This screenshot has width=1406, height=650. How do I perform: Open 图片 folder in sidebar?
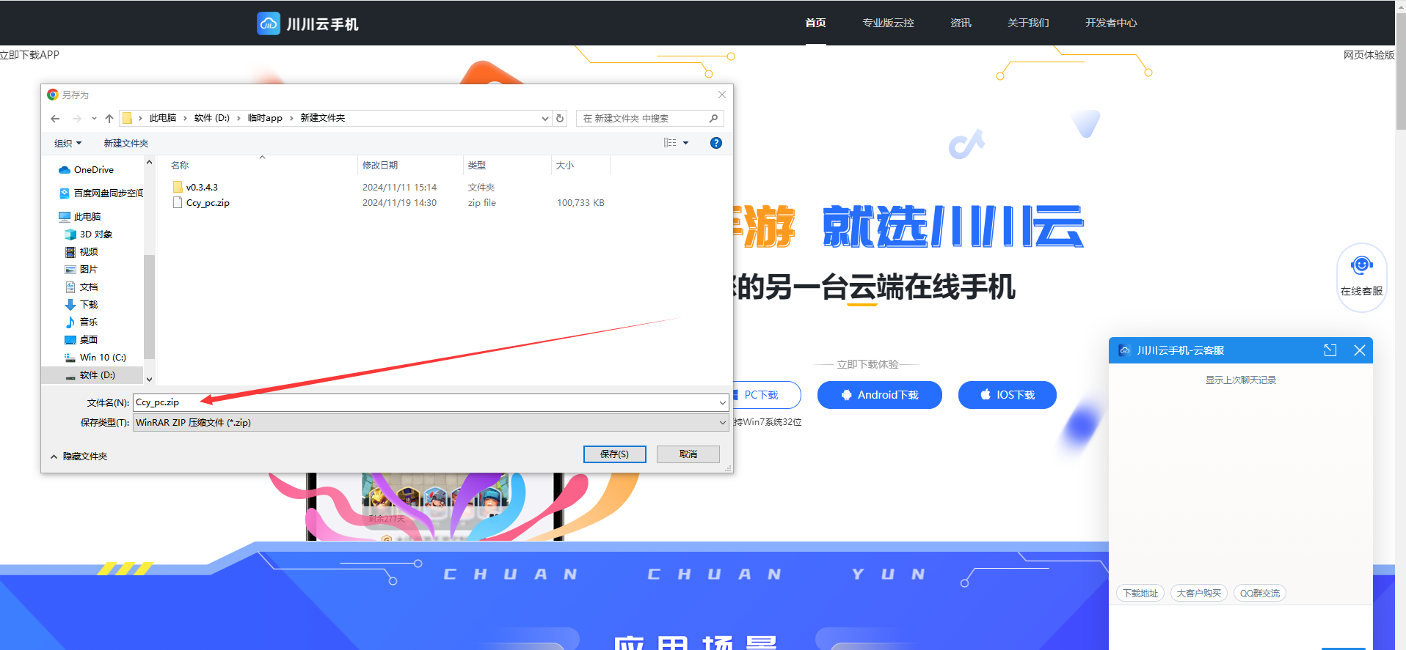click(x=81, y=269)
